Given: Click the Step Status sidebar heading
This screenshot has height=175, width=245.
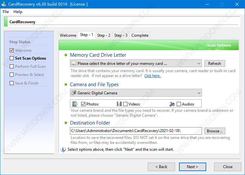Looking at the screenshot, I should 20,42.
